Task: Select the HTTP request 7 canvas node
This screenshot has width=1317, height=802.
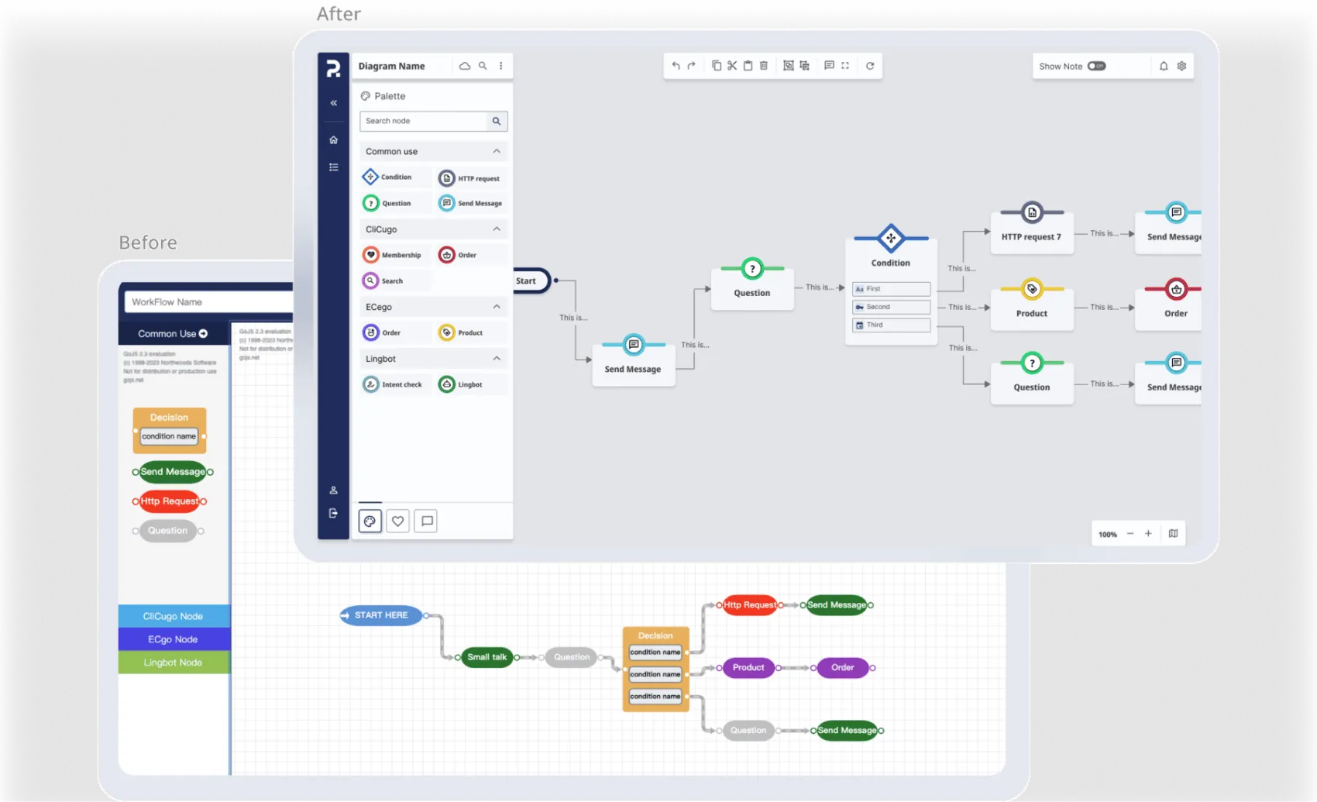Action: pos(1032,228)
